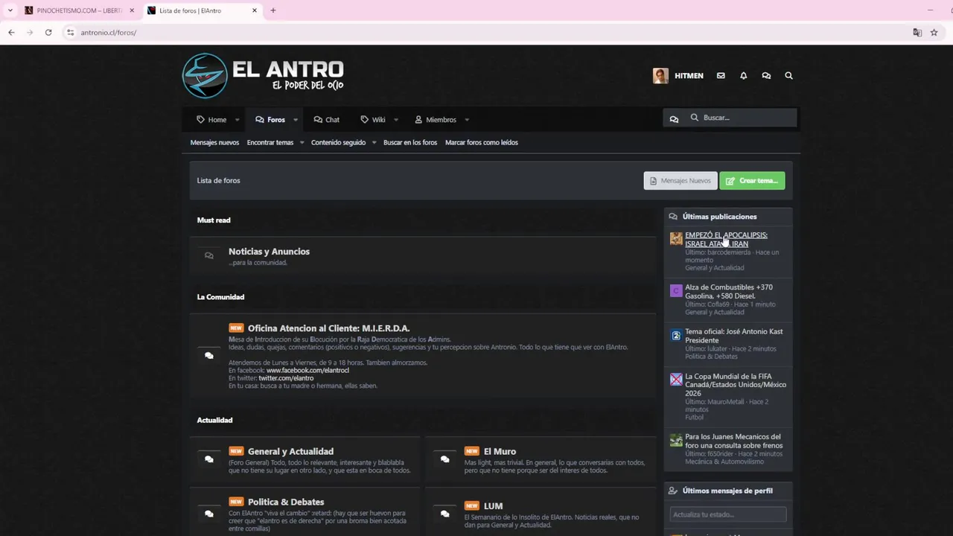Close the PINOCHETISMO.COM tab
Image resolution: width=953 pixels, height=536 pixels.
pyautogui.click(x=132, y=10)
